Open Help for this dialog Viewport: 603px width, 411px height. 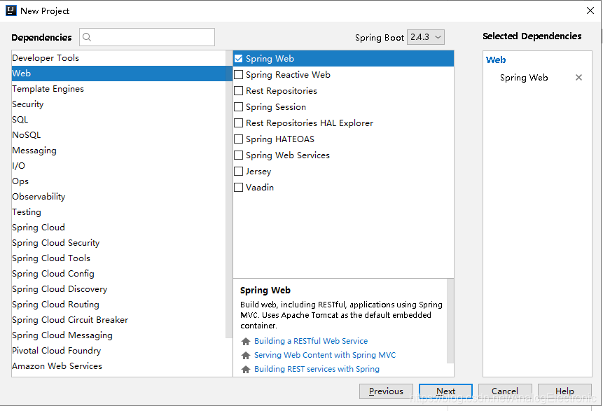tap(564, 391)
